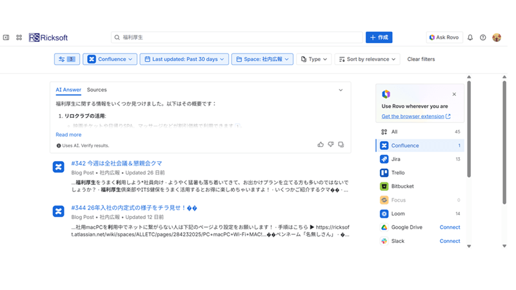Screen dimensions: 516x290
Task: Close the Use Rovo wherever banner
Action: point(454,94)
